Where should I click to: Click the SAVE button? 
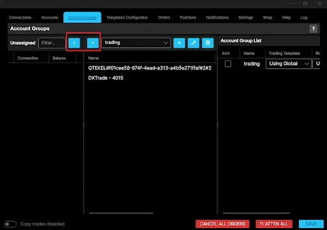311,224
